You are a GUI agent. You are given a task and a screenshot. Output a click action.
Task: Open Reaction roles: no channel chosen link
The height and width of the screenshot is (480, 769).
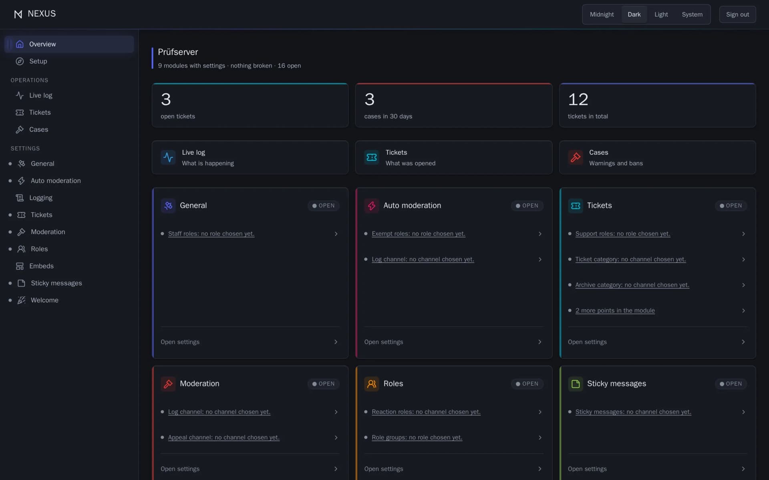click(x=426, y=412)
